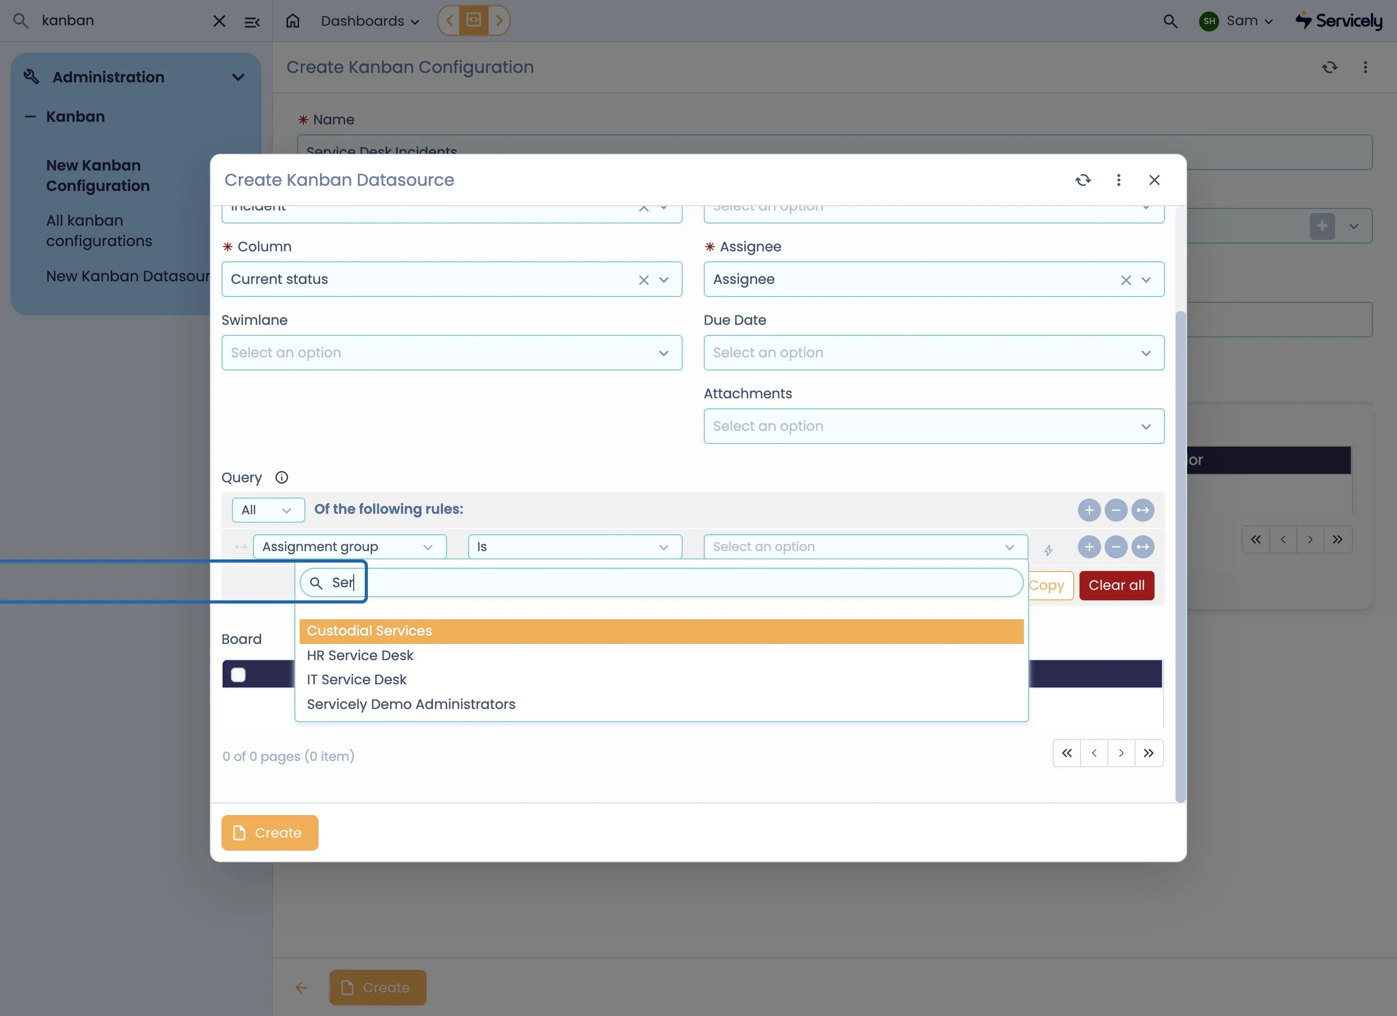Image resolution: width=1397 pixels, height=1016 pixels.
Task: Clear the Column field value
Action: (644, 280)
